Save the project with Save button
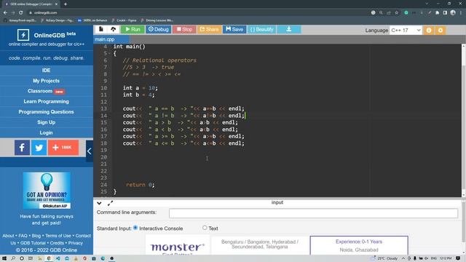 point(234,29)
